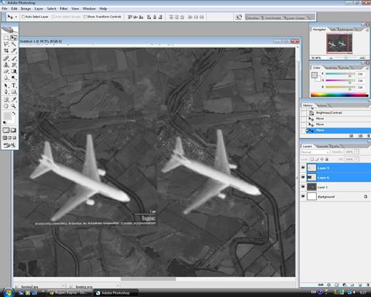Screen dimensions: 371x297
Task: Click the foreground color swatch in toolbox
Action: (x=7, y=116)
